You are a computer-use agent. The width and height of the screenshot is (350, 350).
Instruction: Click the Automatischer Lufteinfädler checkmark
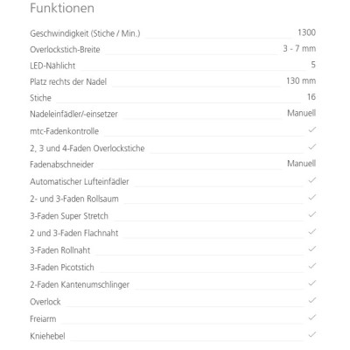click(312, 180)
